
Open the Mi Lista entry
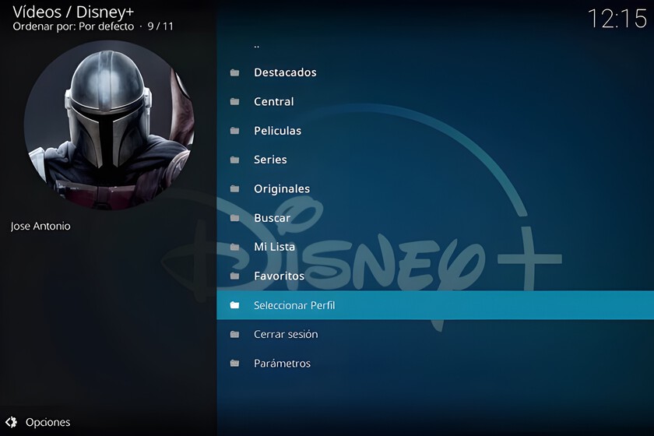coord(435,247)
